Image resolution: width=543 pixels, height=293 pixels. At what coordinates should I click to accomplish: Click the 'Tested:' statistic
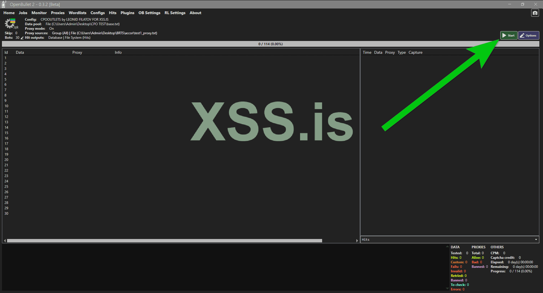tap(459, 253)
